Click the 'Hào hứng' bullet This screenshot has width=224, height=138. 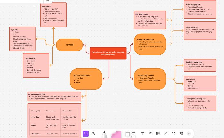(x=30, y=63)
